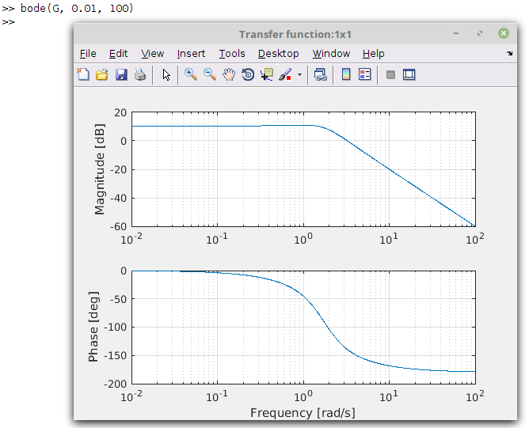Screen dimensions: 529x428
Task: Close the Transfer function window
Action: point(504,33)
